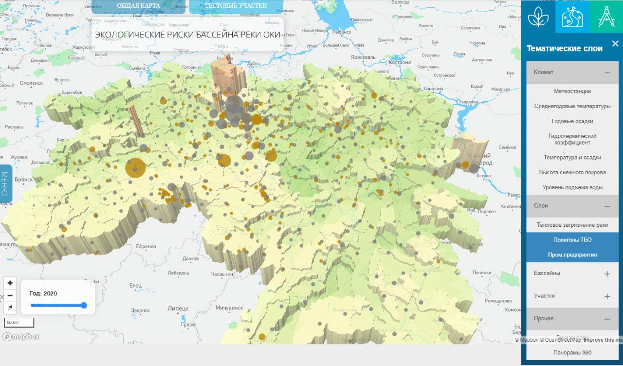Click the Кострома city label
623x366 pixels.
(x=400, y=62)
